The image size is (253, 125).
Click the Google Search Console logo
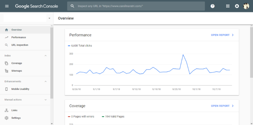click(x=36, y=6)
